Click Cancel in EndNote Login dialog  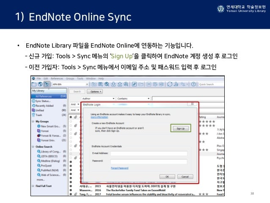coord(185,177)
